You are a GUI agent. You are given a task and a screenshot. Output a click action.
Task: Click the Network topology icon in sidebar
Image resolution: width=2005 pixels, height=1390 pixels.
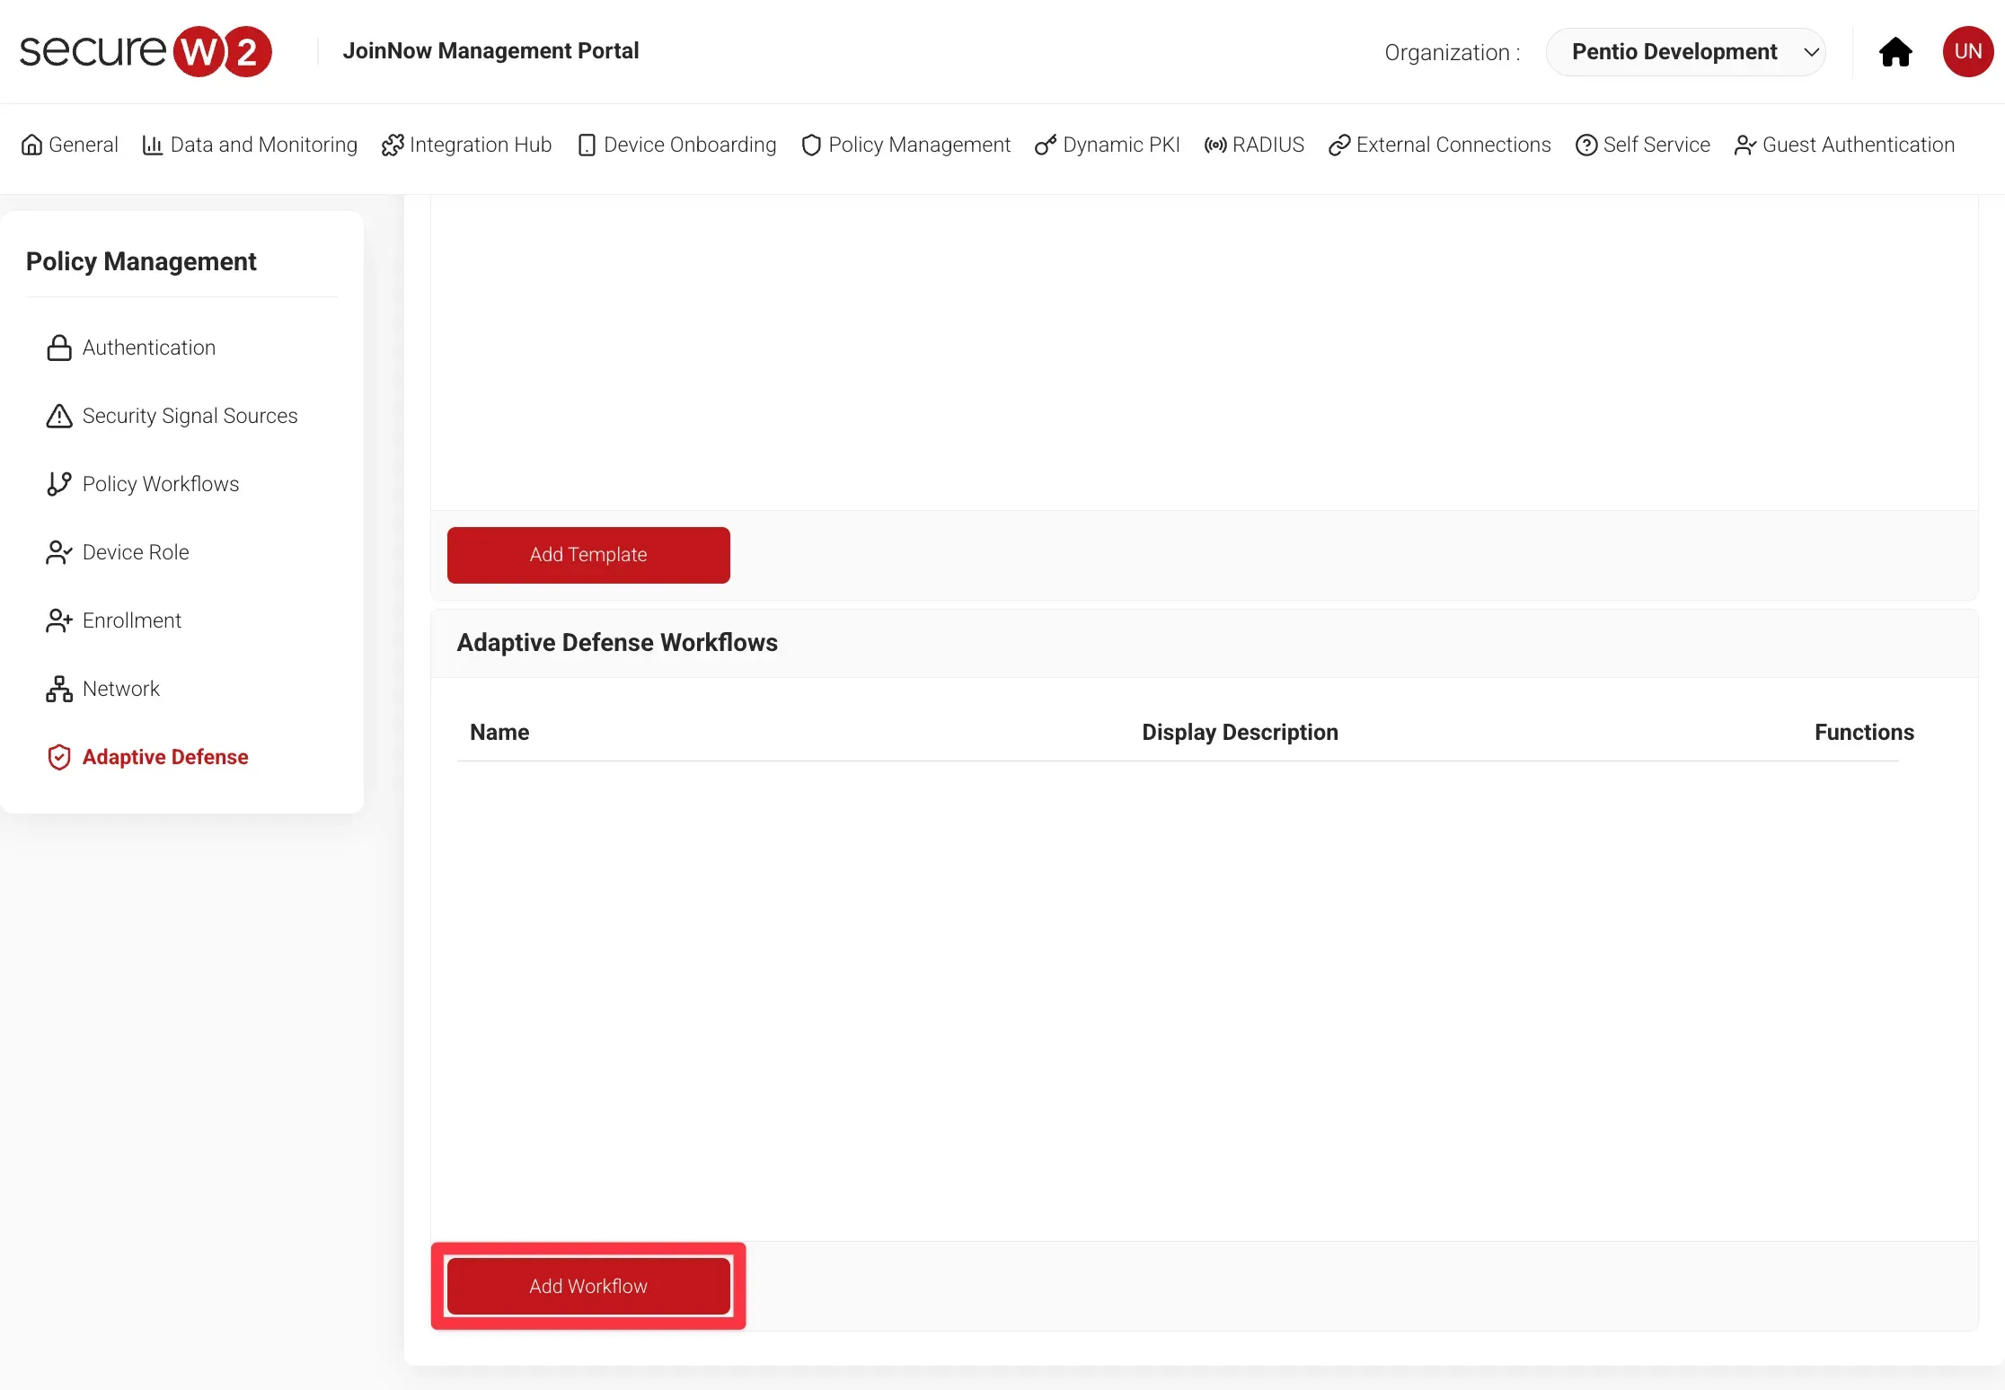pyautogui.click(x=59, y=689)
